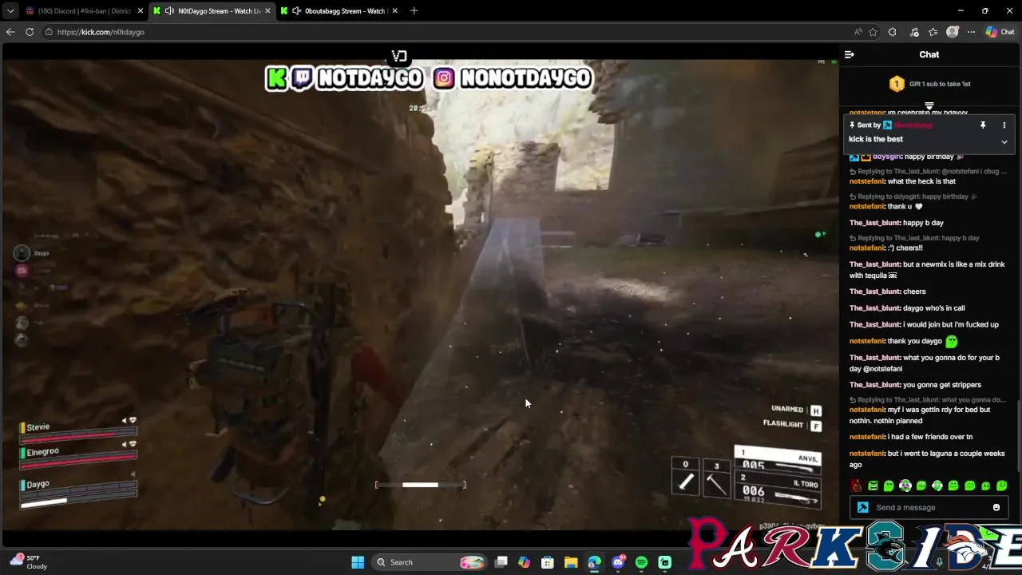Reload the current page
Viewport: 1022px width, 575px height.
click(x=30, y=32)
